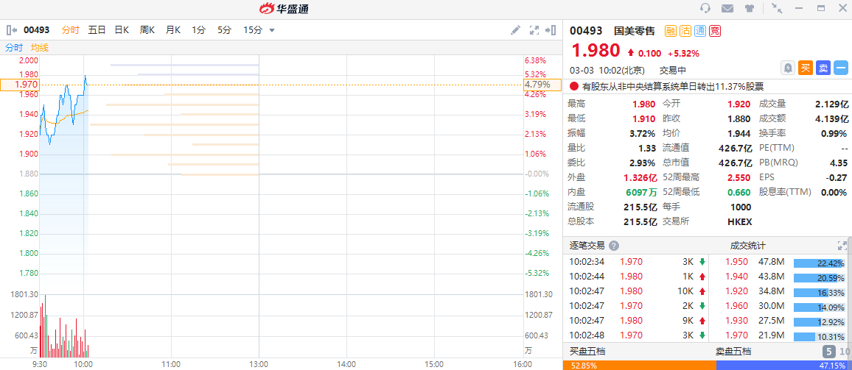Expand the 成交统计 panel
The width and height of the screenshot is (852, 370).
[x=842, y=246]
